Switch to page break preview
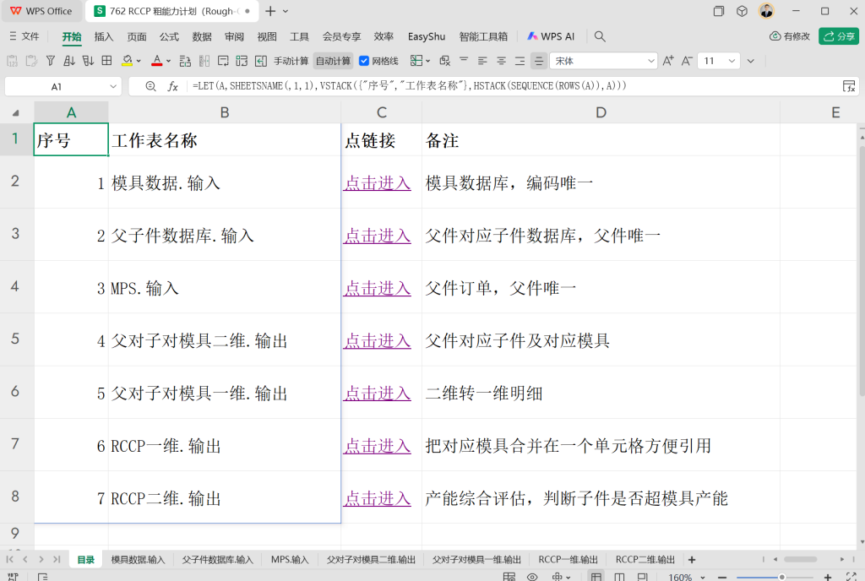Screen dimensions: 865x581 click(x=642, y=577)
